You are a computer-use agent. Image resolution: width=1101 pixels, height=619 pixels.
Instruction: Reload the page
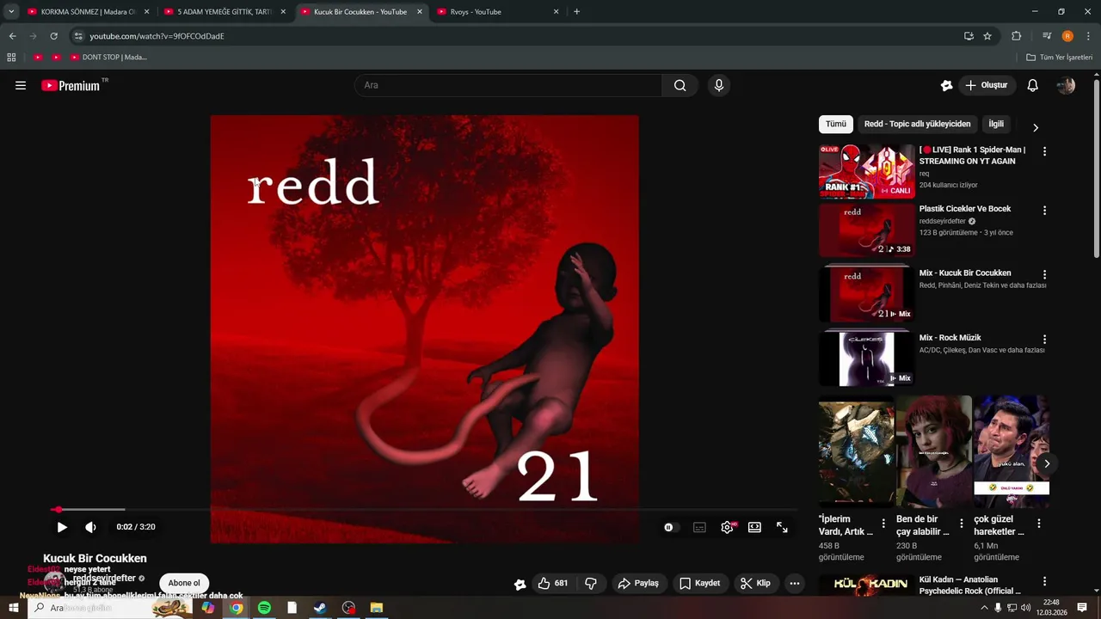(x=53, y=36)
